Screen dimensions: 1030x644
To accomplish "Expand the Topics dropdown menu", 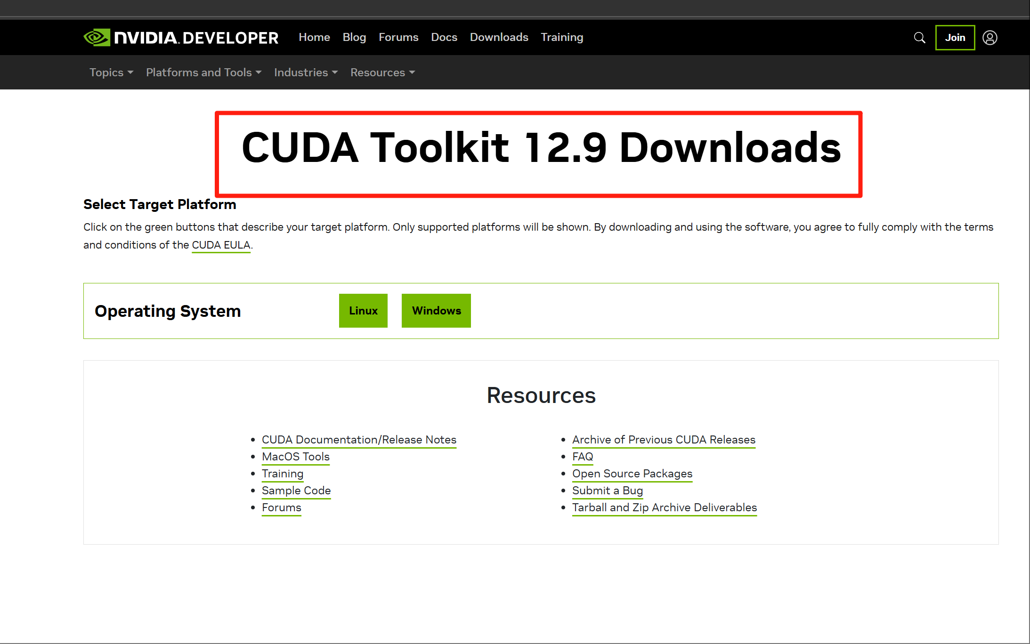I will [111, 72].
